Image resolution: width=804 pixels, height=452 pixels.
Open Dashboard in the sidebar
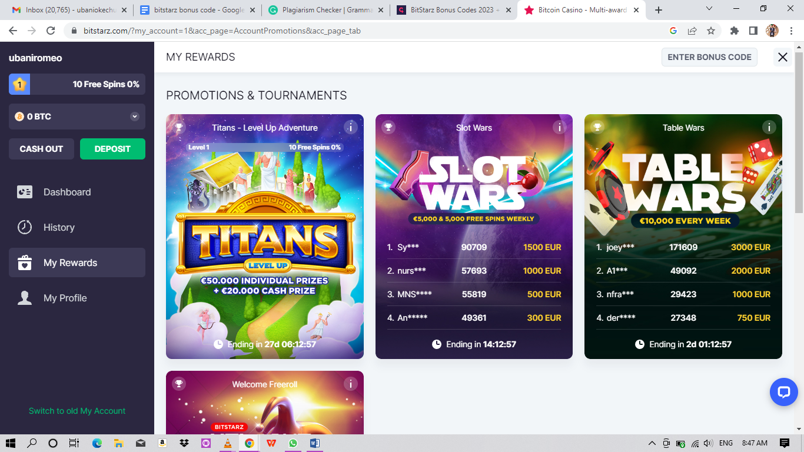77,192
